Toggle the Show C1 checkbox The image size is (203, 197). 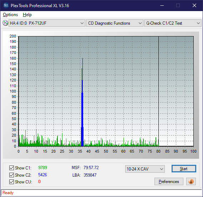(x=11, y=168)
